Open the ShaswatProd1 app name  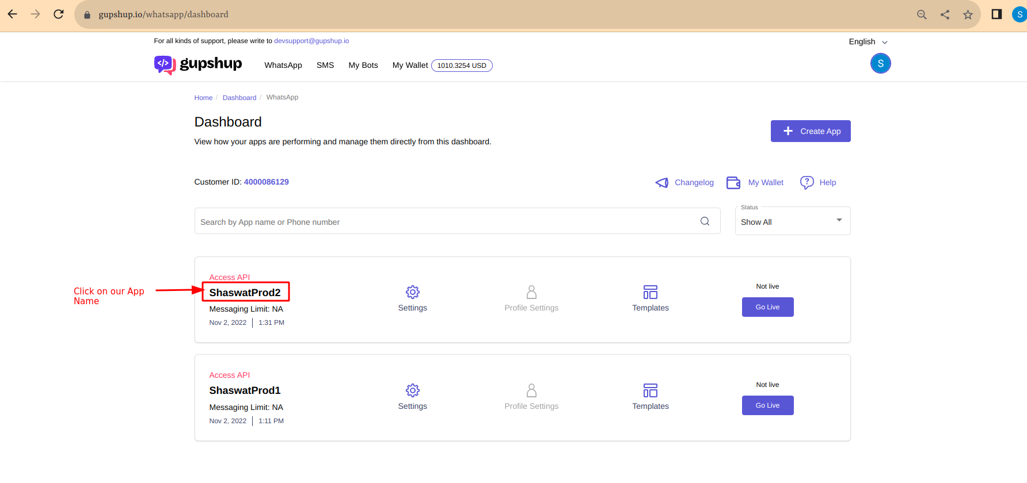click(x=245, y=390)
